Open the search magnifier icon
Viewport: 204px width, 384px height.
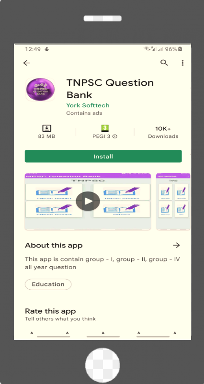[x=164, y=63]
